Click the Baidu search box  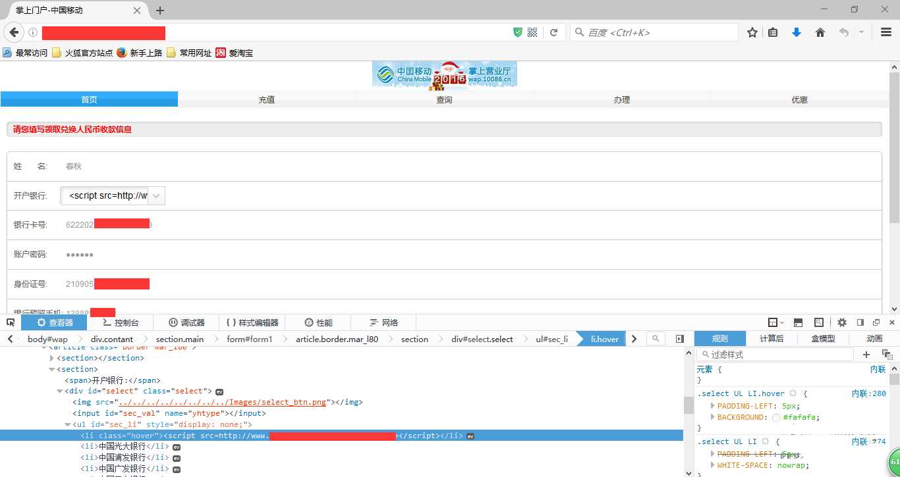click(x=654, y=32)
